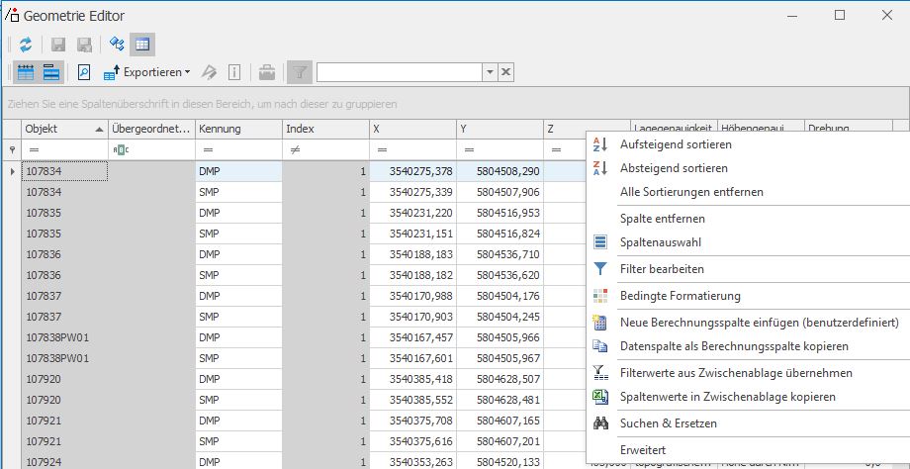Toggle the table view icon in top toolbar
910x469 pixels.
coord(142,45)
